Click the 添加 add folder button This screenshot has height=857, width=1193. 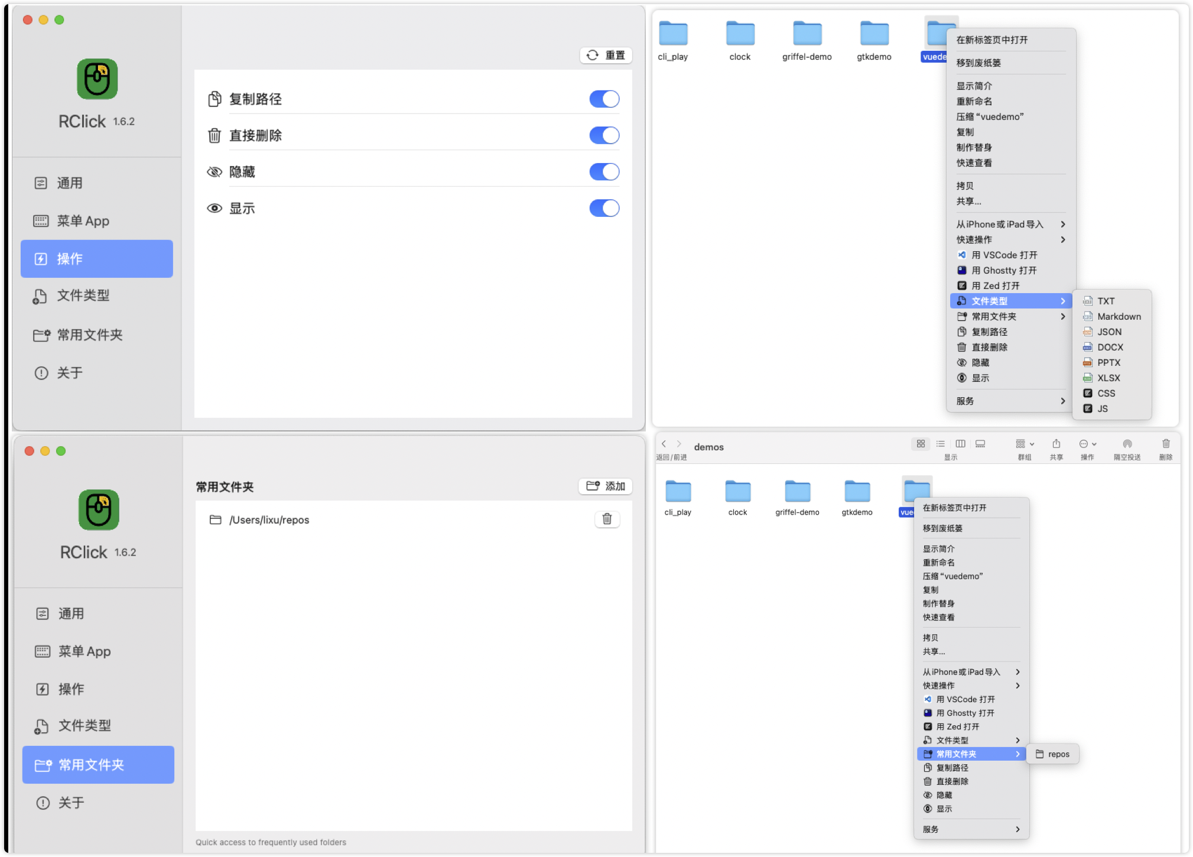point(606,486)
